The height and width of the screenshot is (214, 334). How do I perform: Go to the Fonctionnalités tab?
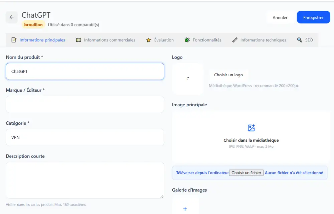[203, 40]
